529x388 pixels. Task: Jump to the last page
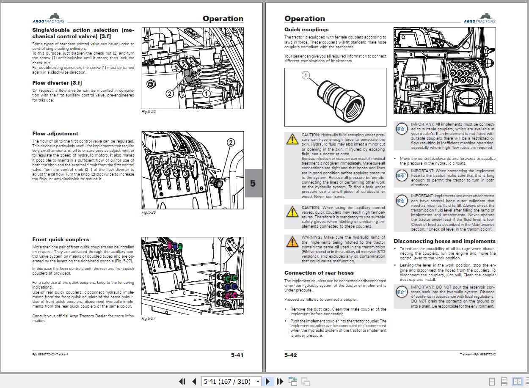[280, 381]
